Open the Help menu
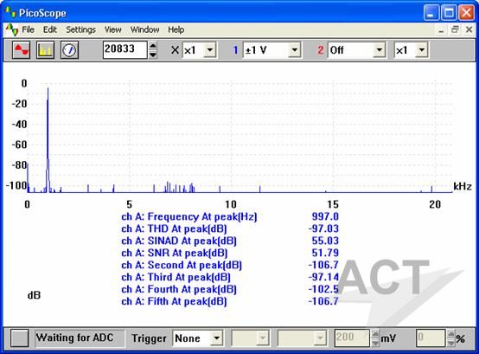The height and width of the screenshot is (354, 479). [x=176, y=29]
